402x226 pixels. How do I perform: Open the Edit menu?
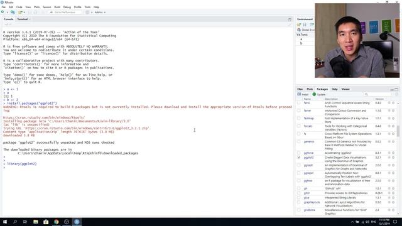coord(11,7)
